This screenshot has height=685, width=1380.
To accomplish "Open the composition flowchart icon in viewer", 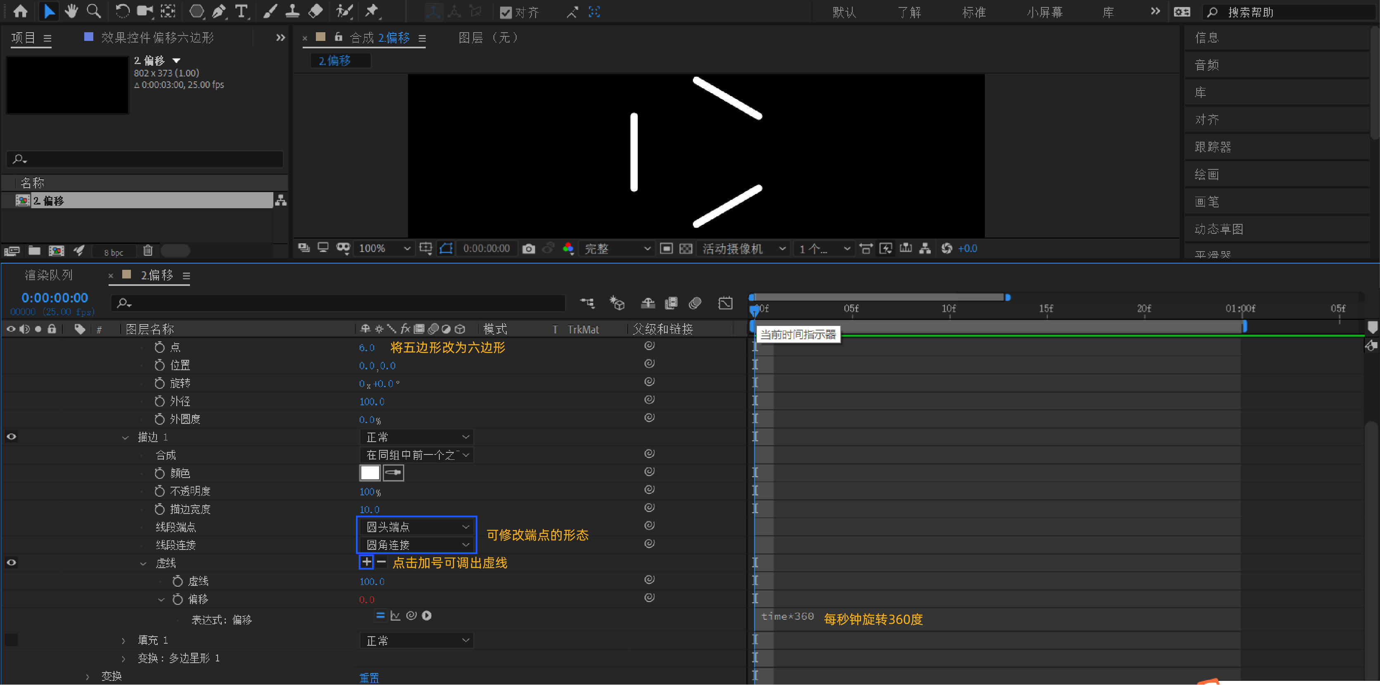I will coord(925,249).
